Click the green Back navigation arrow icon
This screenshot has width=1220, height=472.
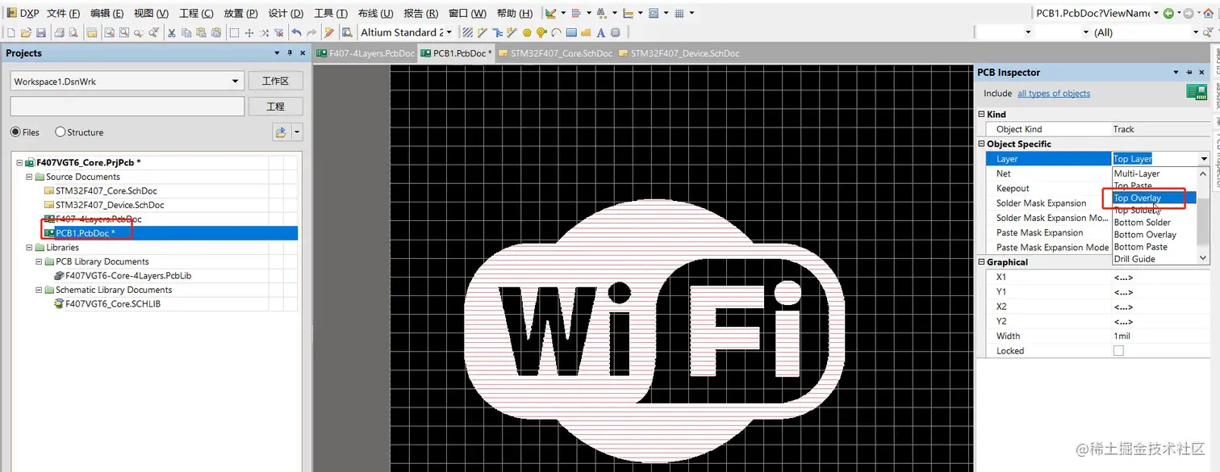[x=1168, y=13]
